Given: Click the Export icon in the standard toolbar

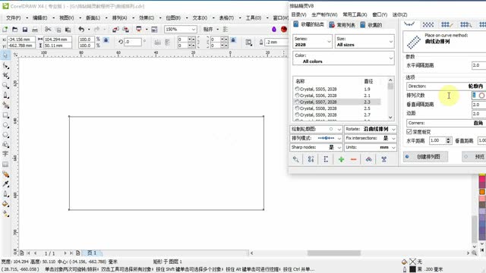Looking at the screenshot, I should tap(125, 30).
